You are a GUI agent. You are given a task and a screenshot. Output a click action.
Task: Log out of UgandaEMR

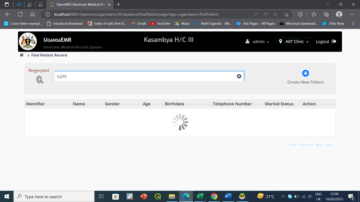point(326,42)
